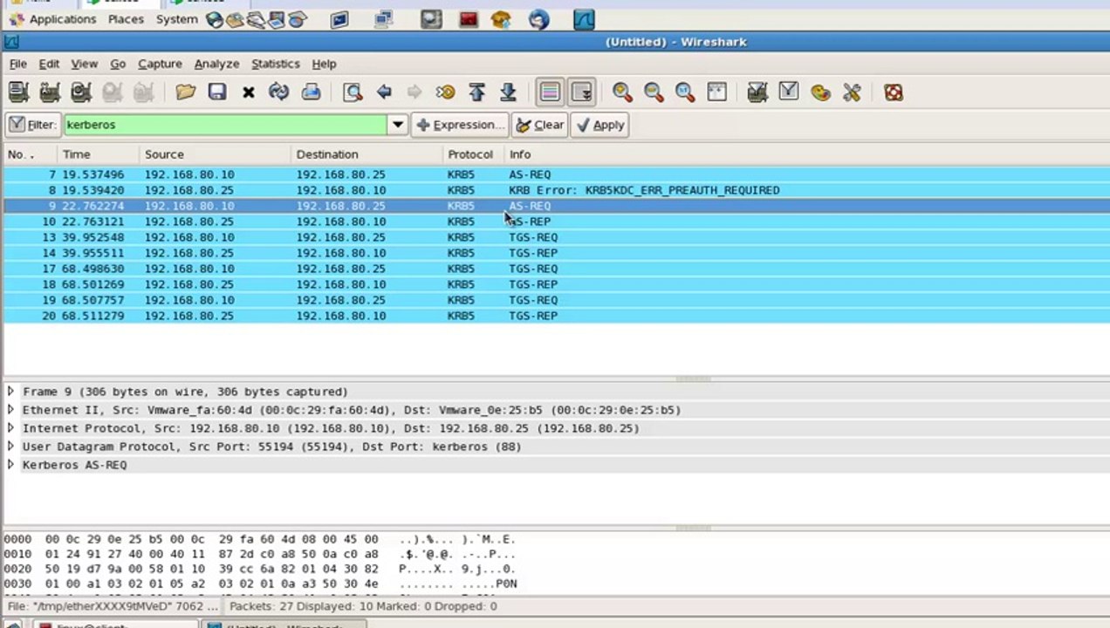Open GNOME Places menu
This screenshot has height=628, width=1110.
pyautogui.click(x=126, y=19)
